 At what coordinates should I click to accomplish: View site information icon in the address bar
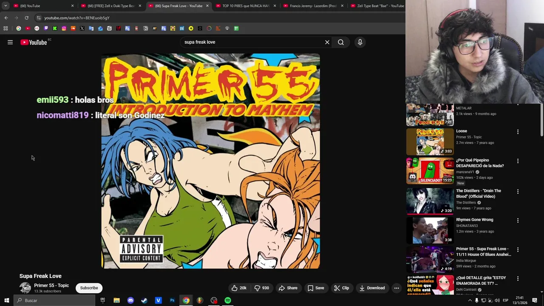(39, 18)
